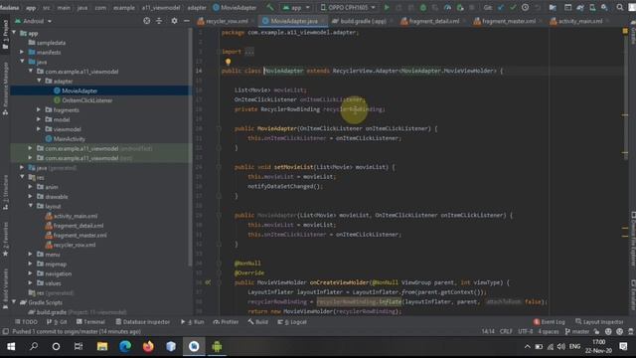Toggle the Project tool window stripe button

tap(5, 34)
